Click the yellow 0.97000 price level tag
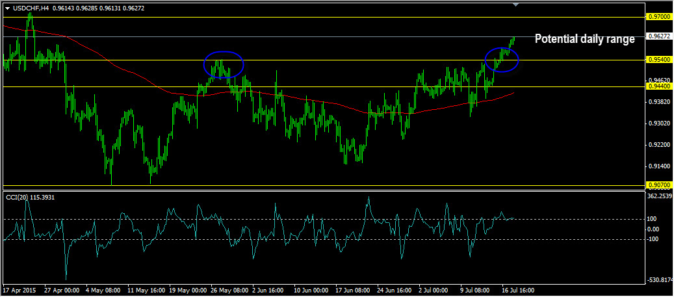Image resolution: width=674 pixels, height=297 pixels. tap(659, 16)
